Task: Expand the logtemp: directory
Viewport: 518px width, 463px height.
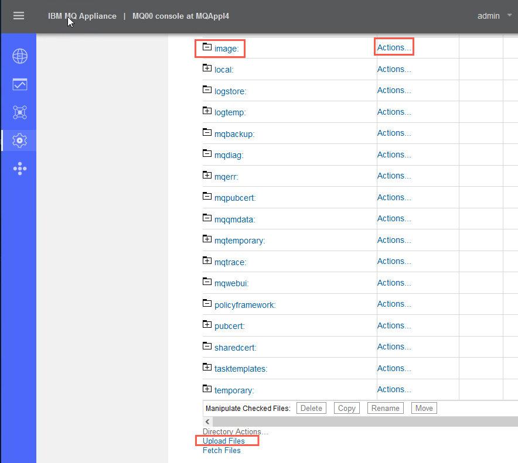Action: pyautogui.click(x=207, y=111)
